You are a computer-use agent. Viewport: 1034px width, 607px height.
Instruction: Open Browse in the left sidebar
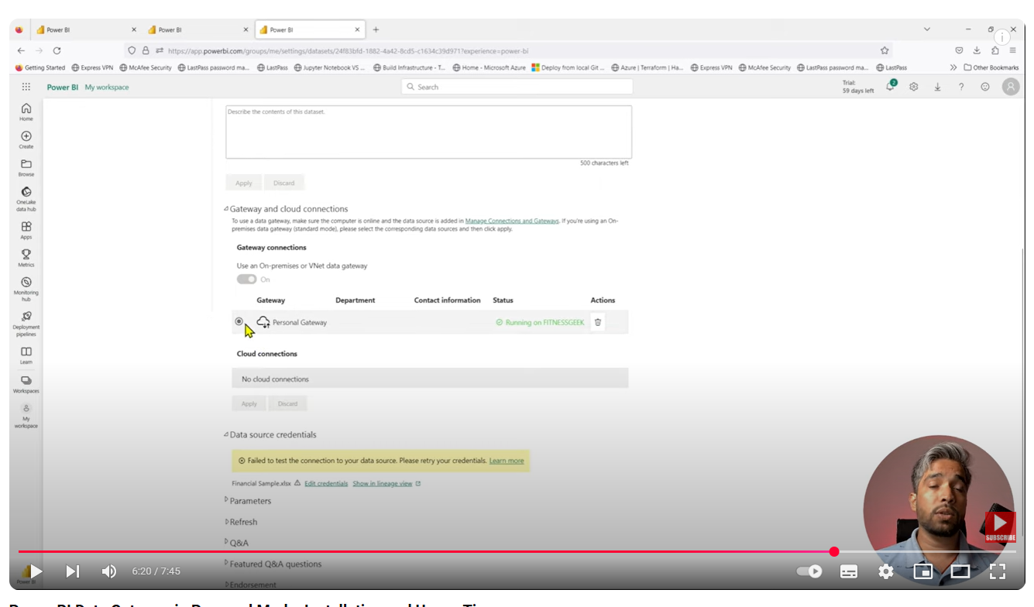point(26,167)
